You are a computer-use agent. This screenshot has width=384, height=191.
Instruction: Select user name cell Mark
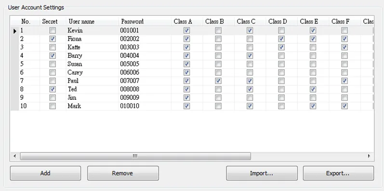pyautogui.click(x=93, y=106)
